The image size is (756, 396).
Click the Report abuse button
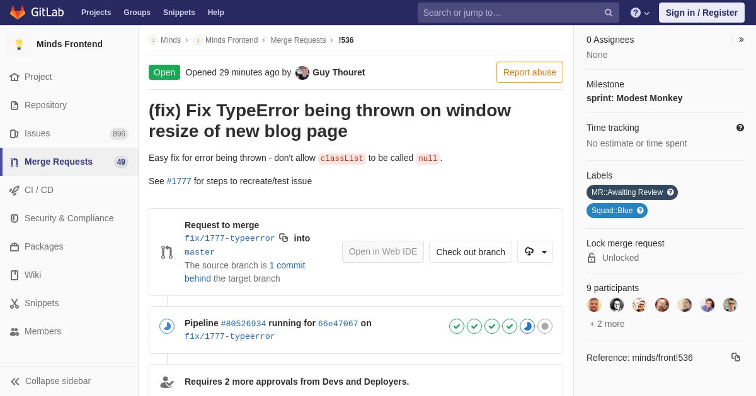point(530,72)
